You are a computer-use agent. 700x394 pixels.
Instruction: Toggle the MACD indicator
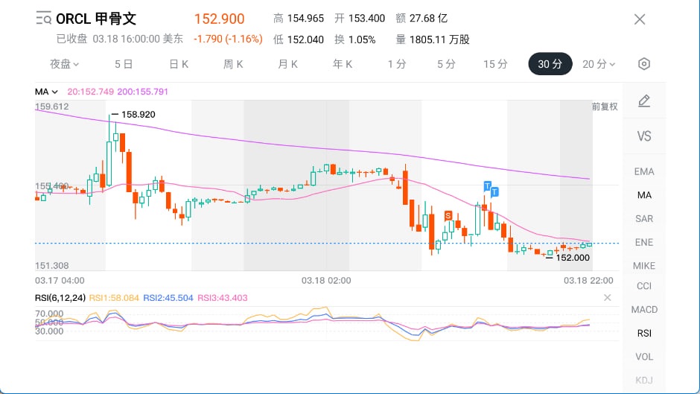(644, 309)
